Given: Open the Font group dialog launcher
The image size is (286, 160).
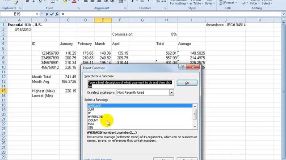Looking at the screenshot, I should click(x=79, y=8).
